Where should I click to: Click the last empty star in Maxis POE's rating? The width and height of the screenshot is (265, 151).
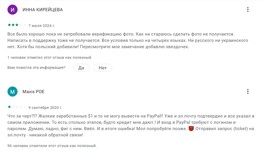pyautogui.click(x=24, y=107)
